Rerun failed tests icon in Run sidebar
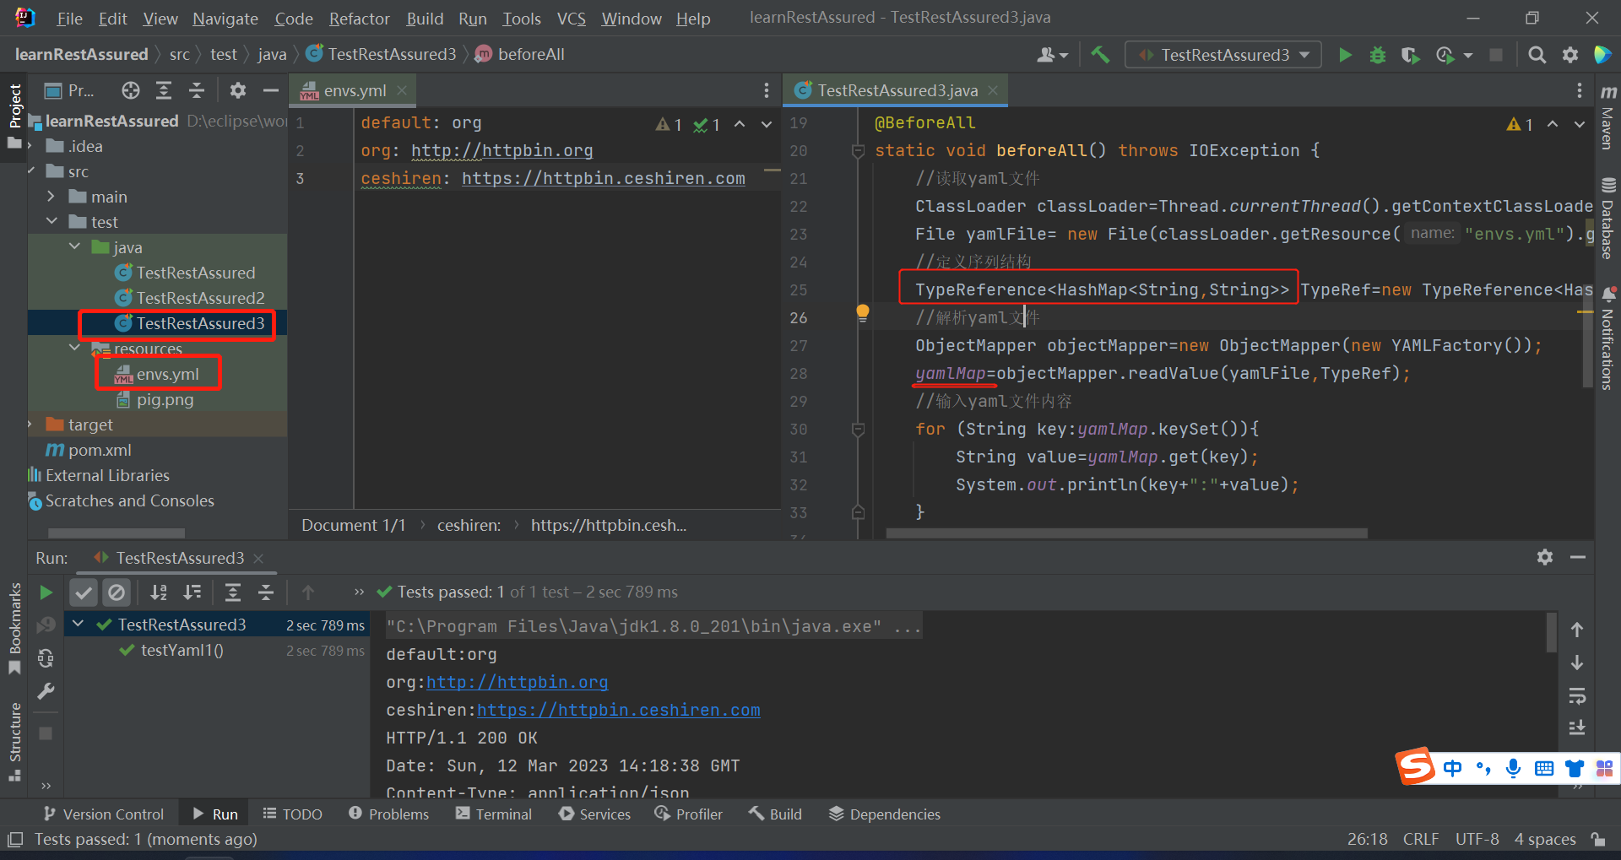 pos(46,625)
